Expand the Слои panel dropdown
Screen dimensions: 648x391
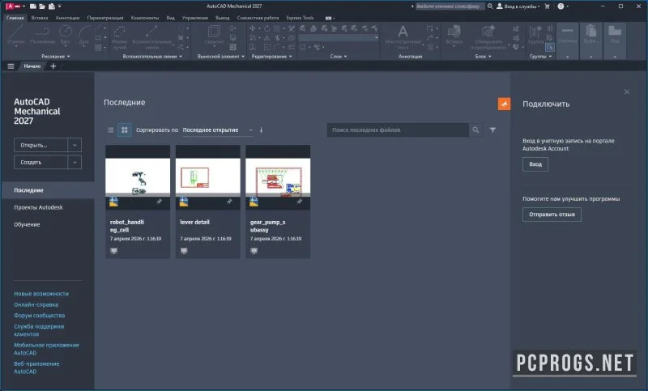pyautogui.click(x=346, y=56)
